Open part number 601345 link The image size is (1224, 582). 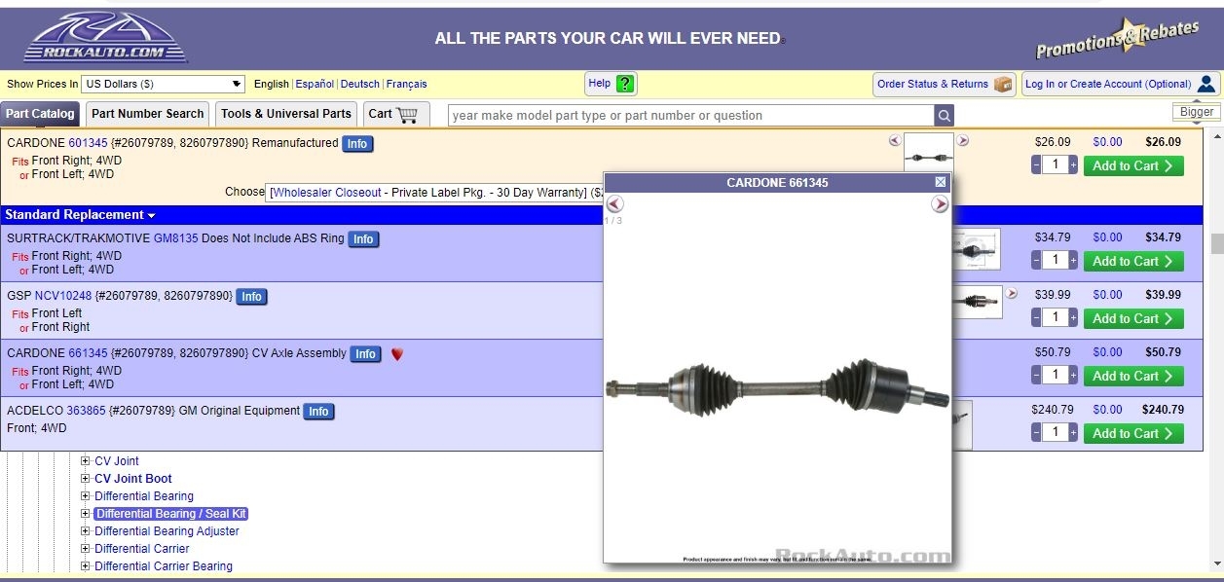pos(88,143)
